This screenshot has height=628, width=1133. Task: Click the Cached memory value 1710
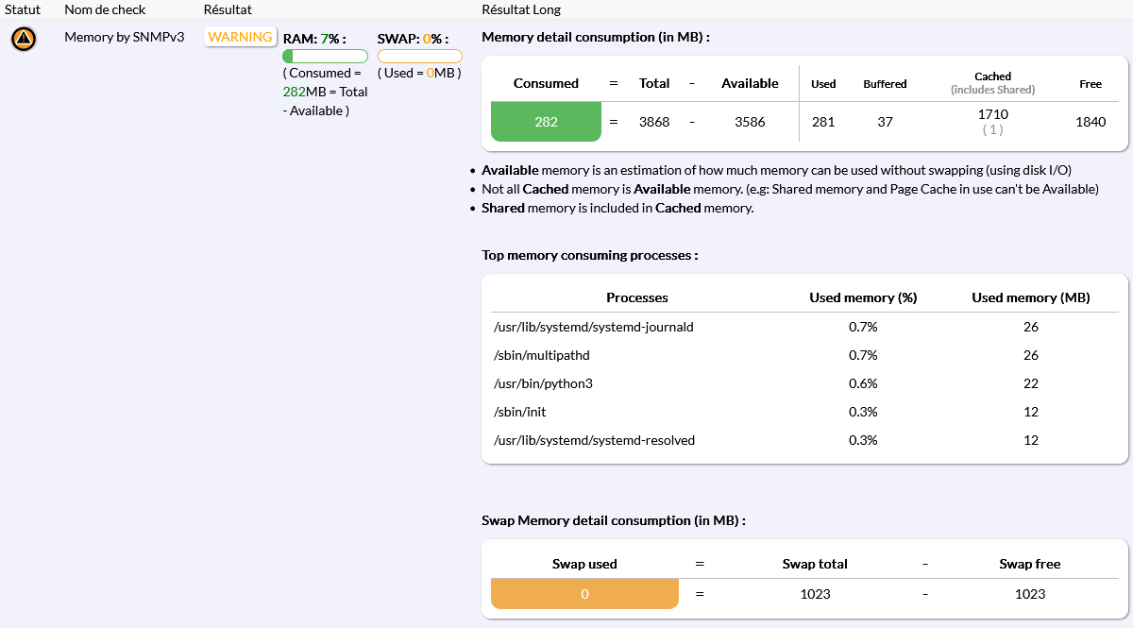click(992, 114)
